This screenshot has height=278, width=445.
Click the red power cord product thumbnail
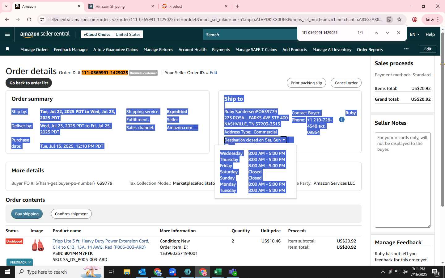38,245
